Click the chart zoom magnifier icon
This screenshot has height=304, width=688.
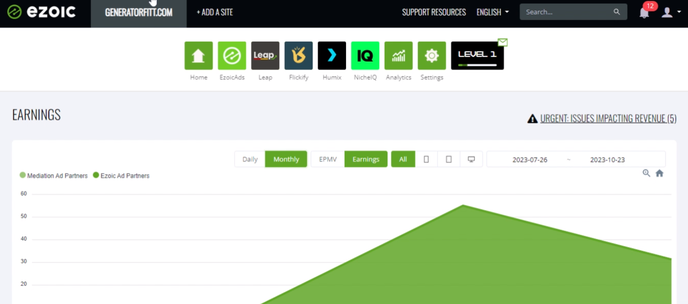pyautogui.click(x=646, y=173)
